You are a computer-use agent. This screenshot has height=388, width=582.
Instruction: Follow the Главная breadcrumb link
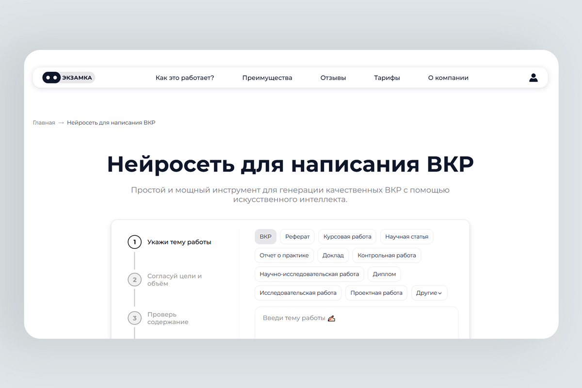[x=44, y=123]
